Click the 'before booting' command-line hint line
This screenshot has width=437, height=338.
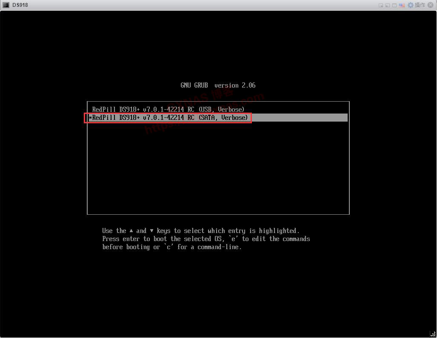tap(172, 247)
